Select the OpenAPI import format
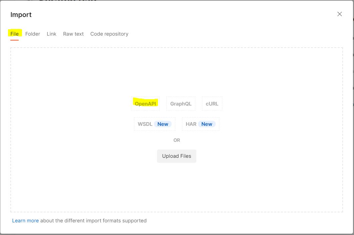Screen dimensions: 354x235 pos(146,104)
